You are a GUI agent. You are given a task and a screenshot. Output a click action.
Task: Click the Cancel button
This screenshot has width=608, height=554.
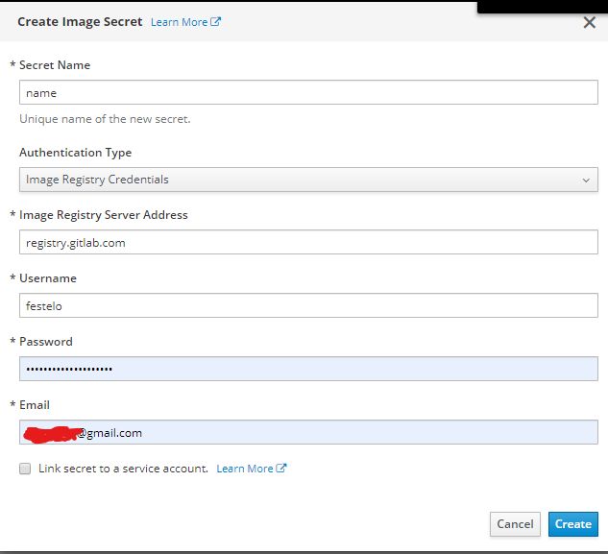[515, 524]
